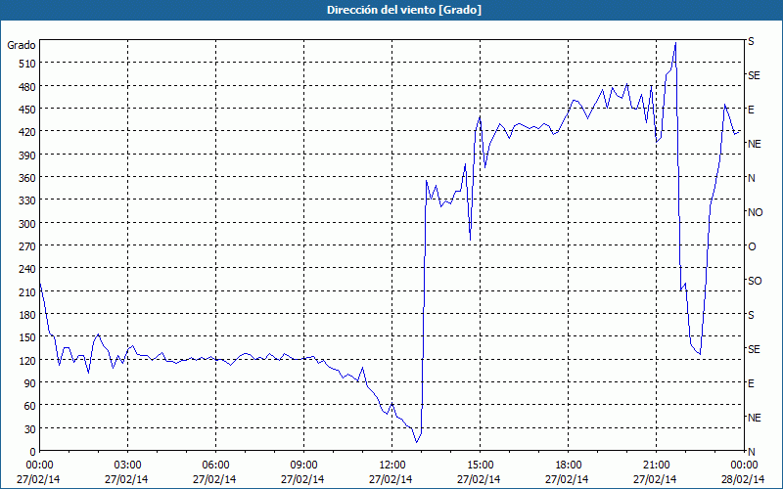Select the 150 tick label on the left axis
The width and height of the screenshot is (783, 489).
point(28,337)
